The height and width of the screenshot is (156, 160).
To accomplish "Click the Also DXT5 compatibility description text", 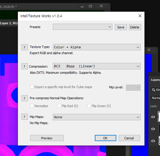I will pos(65,73).
